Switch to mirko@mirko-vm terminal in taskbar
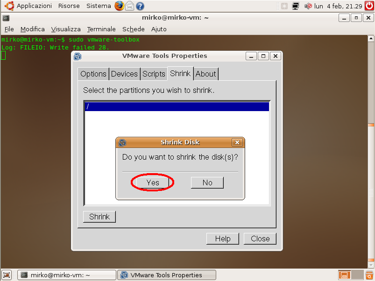Screen dimensions: 375x281 67,275
